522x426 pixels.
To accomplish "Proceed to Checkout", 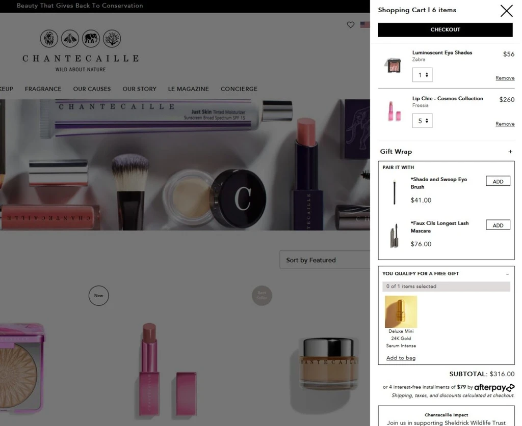I will [445, 30].
